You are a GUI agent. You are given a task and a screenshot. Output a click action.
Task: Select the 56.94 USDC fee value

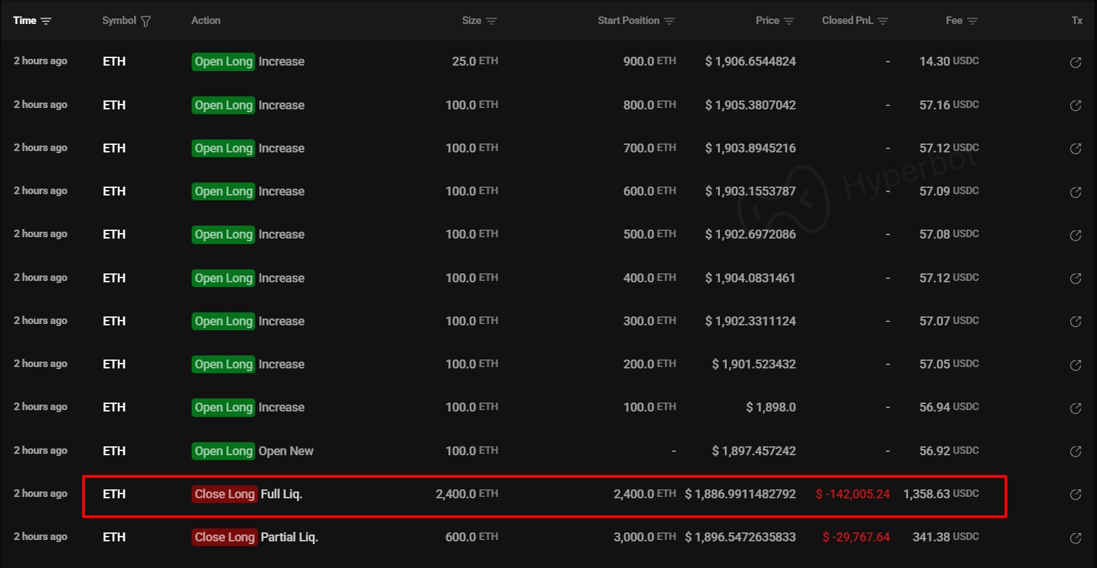click(949, 407)
